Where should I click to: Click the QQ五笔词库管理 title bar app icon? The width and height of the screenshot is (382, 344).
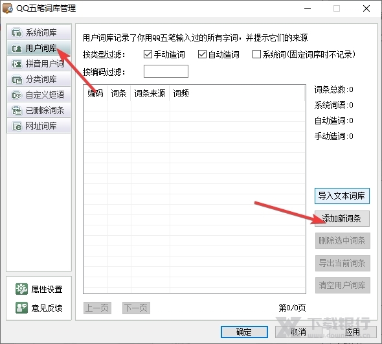coord(7,8)
